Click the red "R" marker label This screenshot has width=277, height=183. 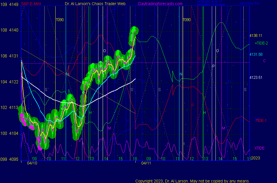coord(193,105)
